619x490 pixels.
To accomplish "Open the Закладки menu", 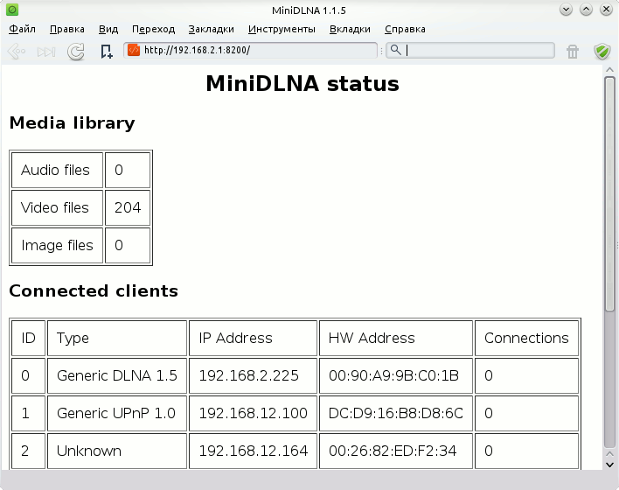I will tap(212, 29).
